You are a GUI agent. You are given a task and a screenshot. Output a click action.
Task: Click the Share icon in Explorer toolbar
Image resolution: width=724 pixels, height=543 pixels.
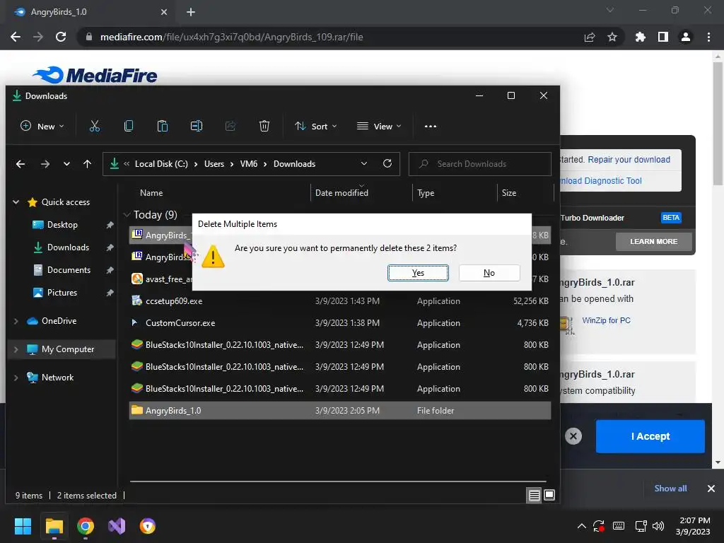pyautogui.click(x=230, y=126)
